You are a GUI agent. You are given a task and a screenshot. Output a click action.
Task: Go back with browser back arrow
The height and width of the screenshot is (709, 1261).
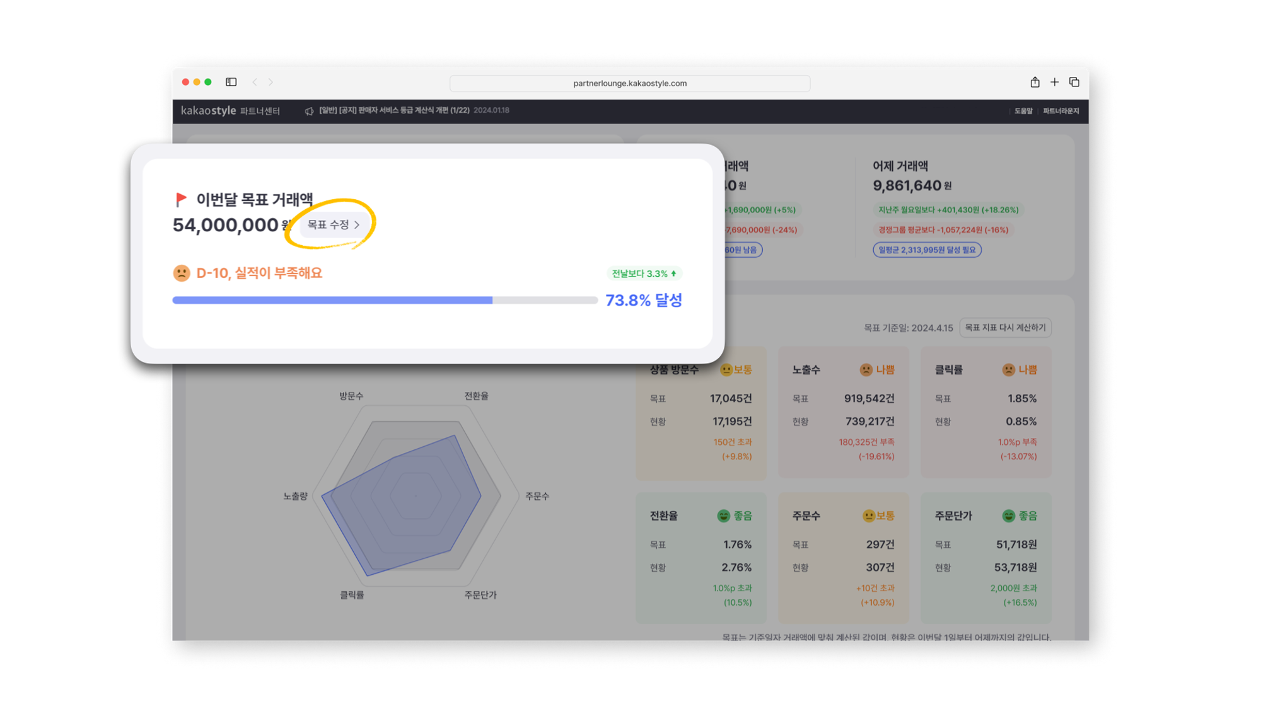pos(255,82)
